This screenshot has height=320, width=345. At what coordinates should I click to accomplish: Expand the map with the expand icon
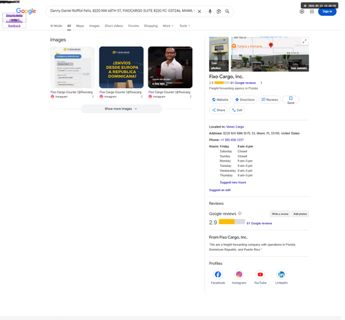pos(304,41)
